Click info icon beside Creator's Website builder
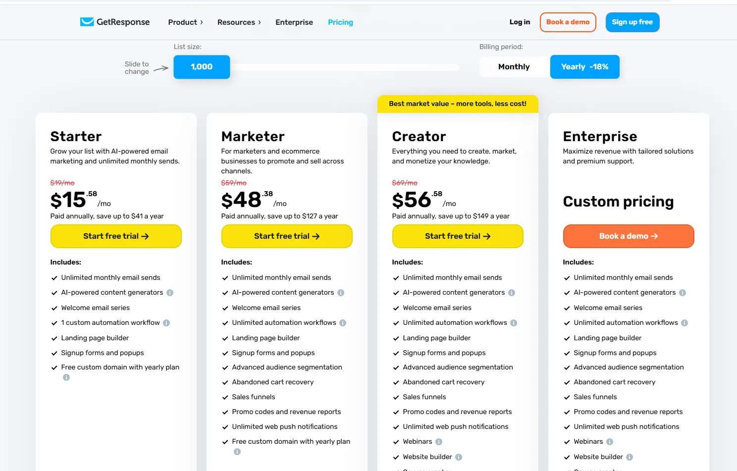 click(459, 456)
